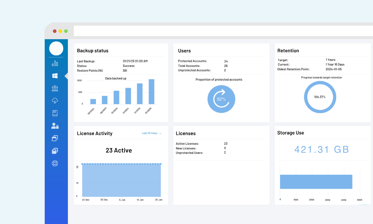Click the green window maximize dot
The height and width of the screenshot is (224, 373).
[66, 31]
